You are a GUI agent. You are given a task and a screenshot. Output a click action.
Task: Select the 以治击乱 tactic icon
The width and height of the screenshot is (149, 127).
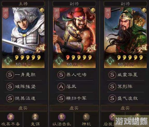pos(62,117)
